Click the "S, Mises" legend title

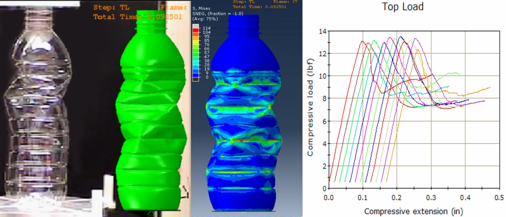pos(201,8)
